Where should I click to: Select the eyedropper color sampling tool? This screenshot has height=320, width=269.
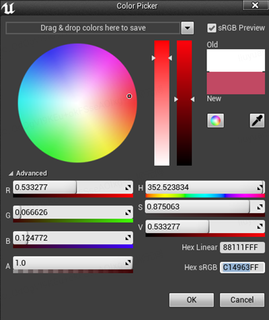pos(257,121)
